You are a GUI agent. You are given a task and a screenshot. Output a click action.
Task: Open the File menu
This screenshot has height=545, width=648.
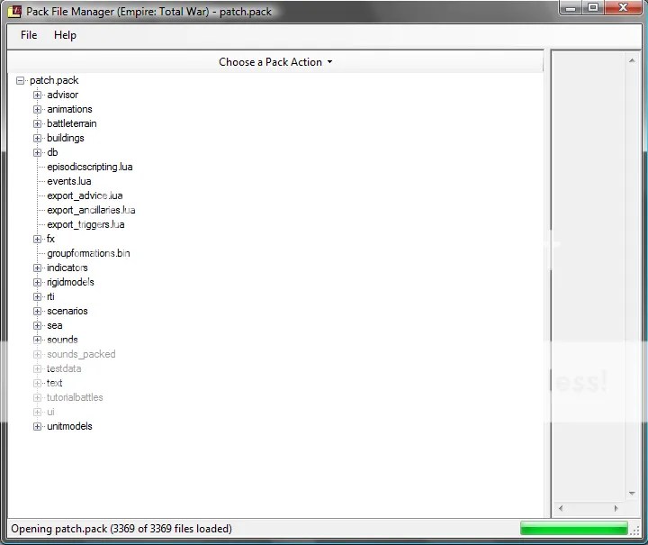(29, 35)
